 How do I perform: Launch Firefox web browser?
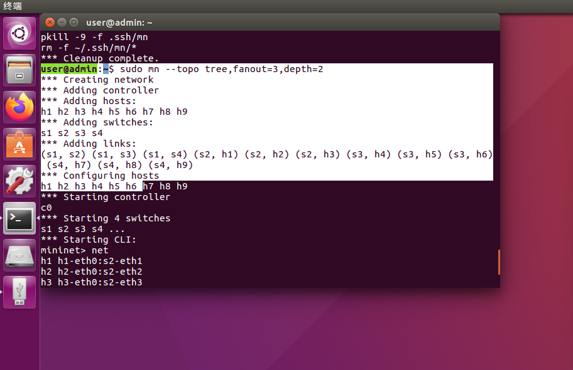click(19, 107)
